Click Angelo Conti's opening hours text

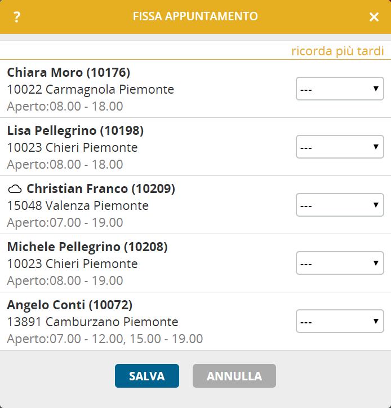coord(105,339)
